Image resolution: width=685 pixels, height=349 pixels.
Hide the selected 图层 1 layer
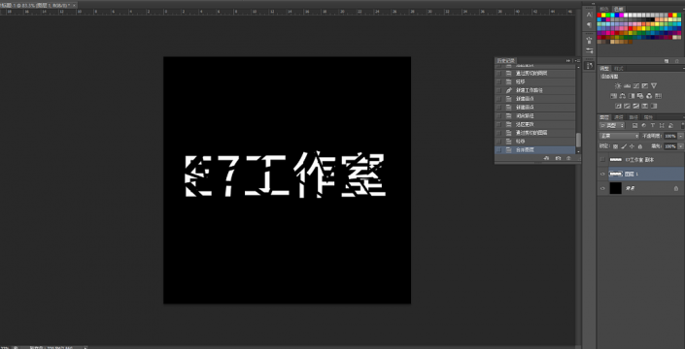(x=602, y=174)
